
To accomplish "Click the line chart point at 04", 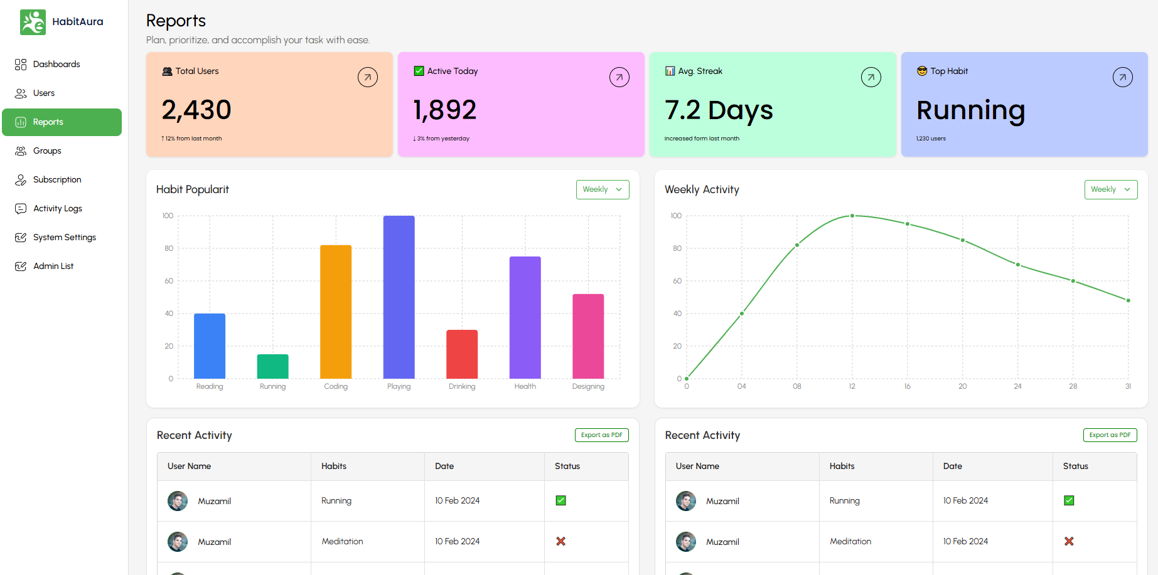I will pos(742,314).
